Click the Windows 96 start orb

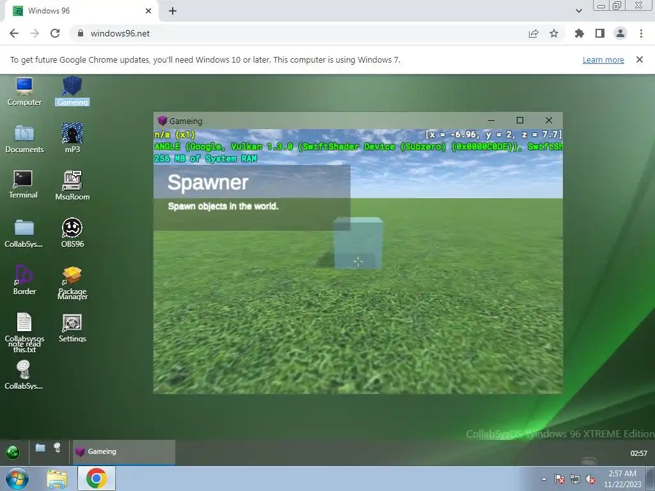(13, 452)
